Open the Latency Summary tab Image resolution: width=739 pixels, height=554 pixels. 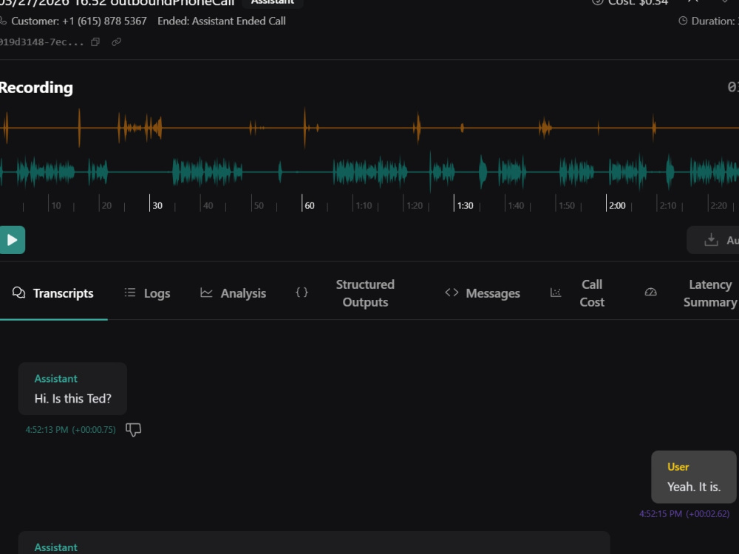pyautogui.click(x=691, y=293)
